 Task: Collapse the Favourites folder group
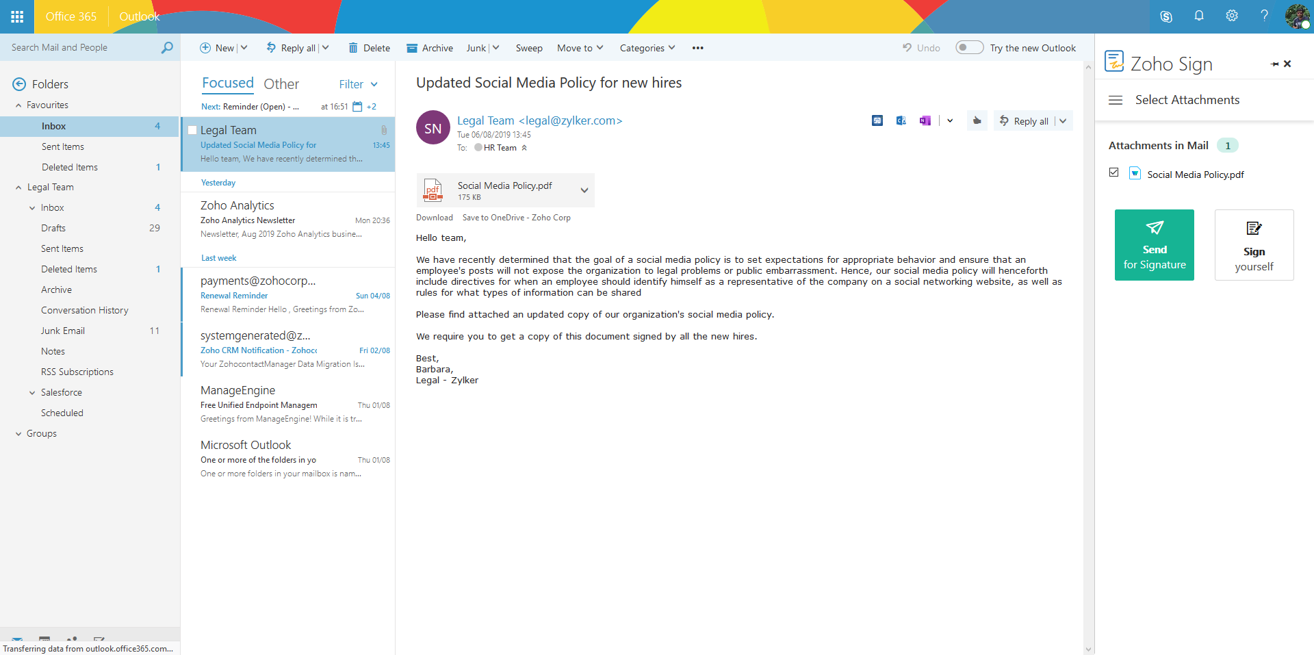[18, 105]
